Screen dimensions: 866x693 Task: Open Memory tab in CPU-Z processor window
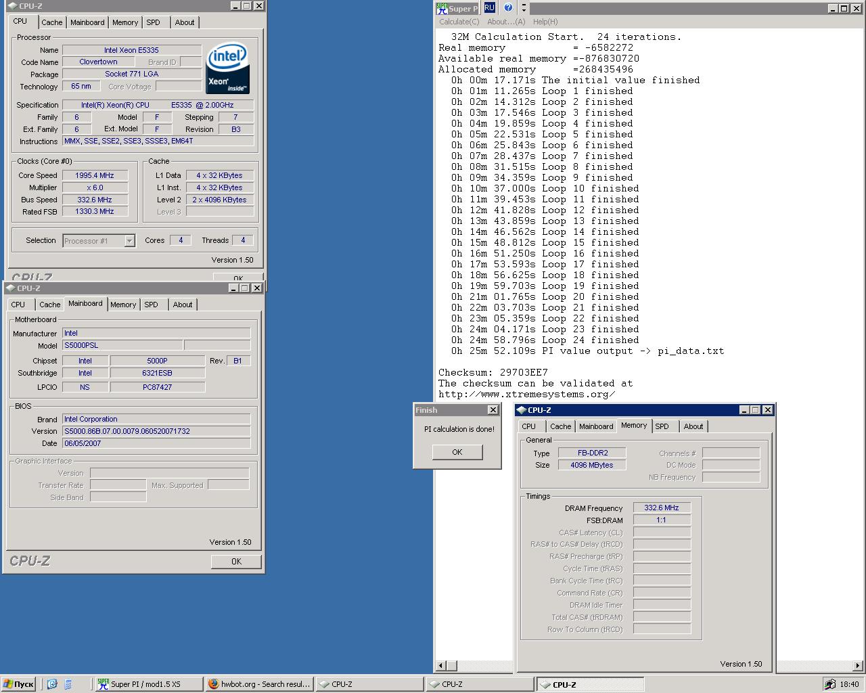click(125, 22)
